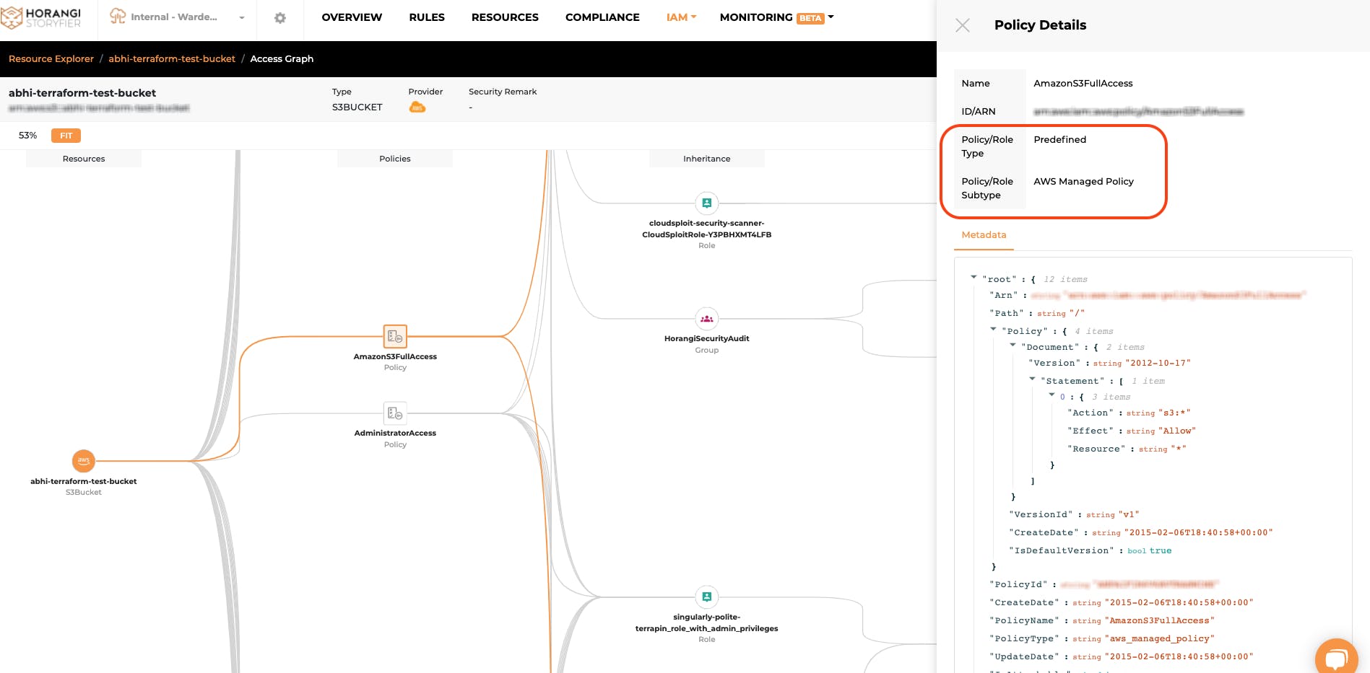Open the settings gear icon
Image resolution: width=1370 pixels, height=673 pixels.
280,17
